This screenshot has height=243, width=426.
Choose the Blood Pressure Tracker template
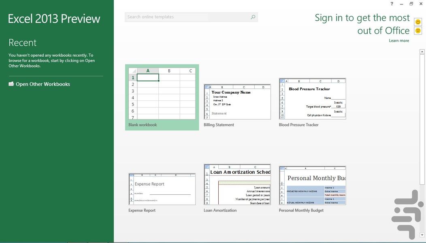312,99
